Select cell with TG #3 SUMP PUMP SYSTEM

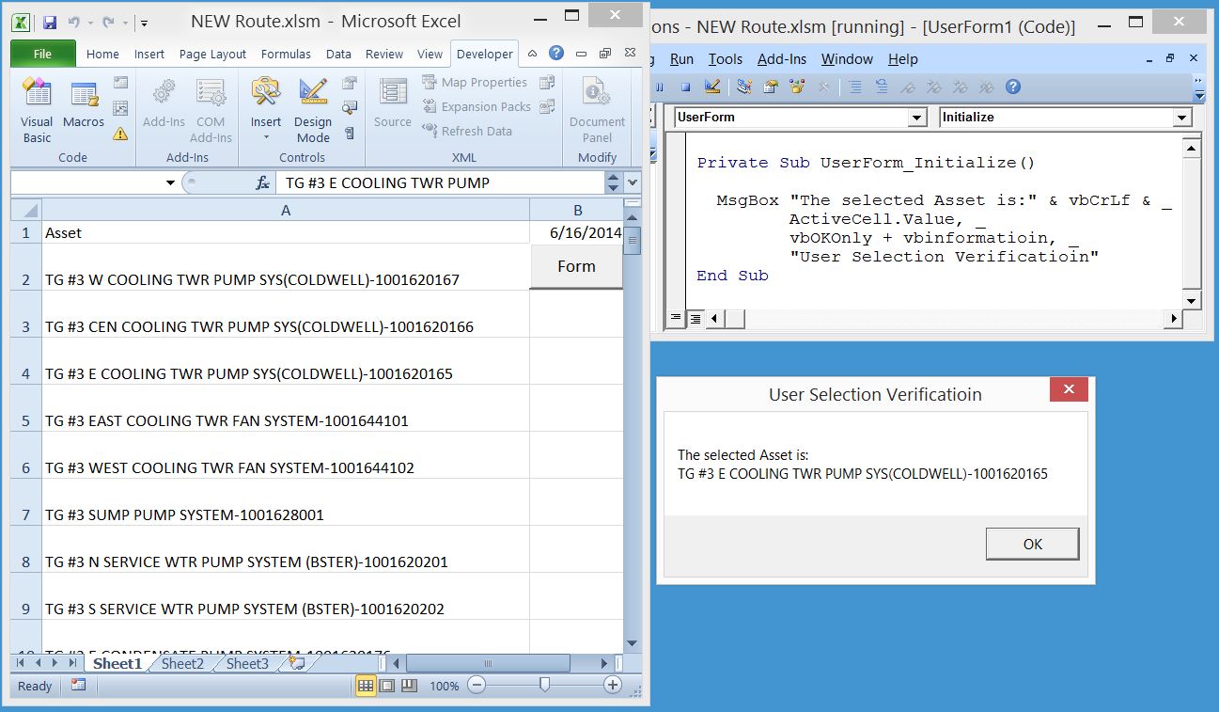[x=286, y=502]
